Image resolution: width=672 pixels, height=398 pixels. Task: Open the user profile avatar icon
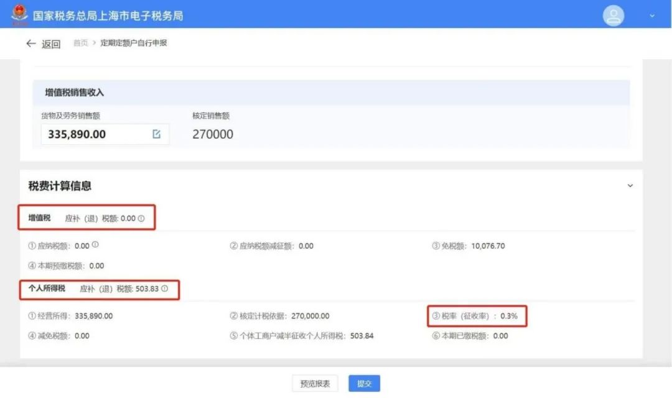[614, 15]
